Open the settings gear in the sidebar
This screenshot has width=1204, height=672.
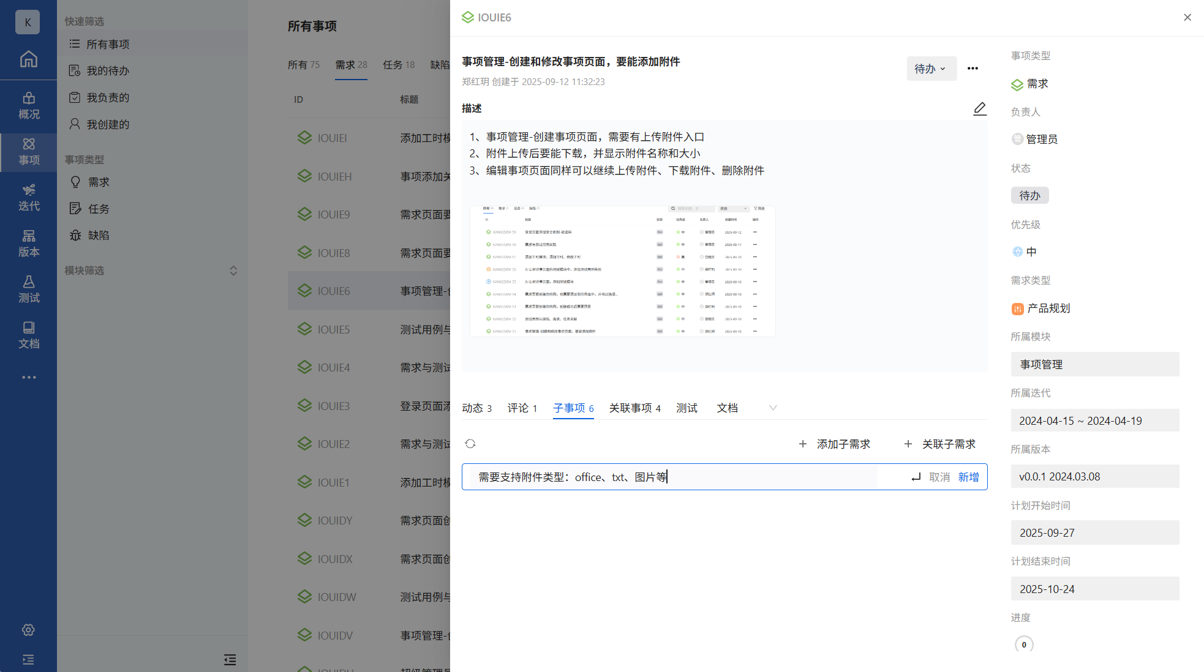28,630
